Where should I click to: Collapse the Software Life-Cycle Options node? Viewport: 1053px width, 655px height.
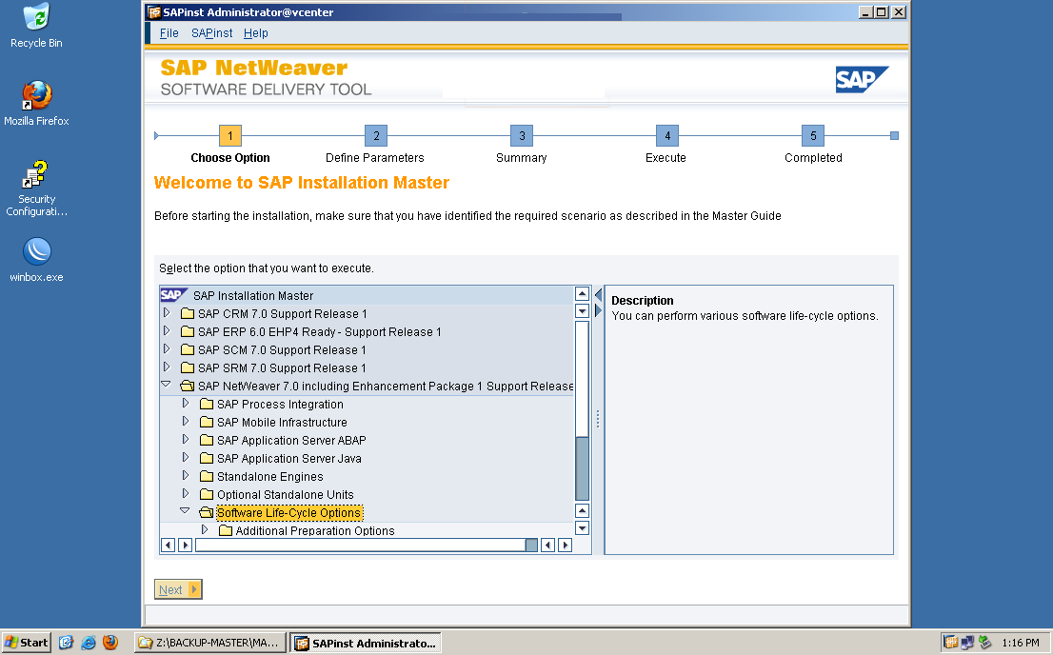[185, 511]
